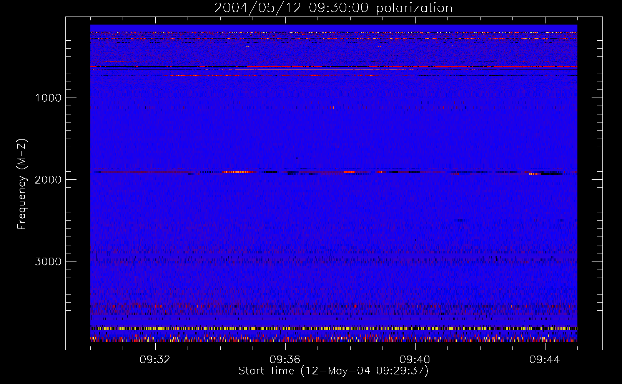
Task: Select the "09:40" time tick label
Action: point(415,360)
